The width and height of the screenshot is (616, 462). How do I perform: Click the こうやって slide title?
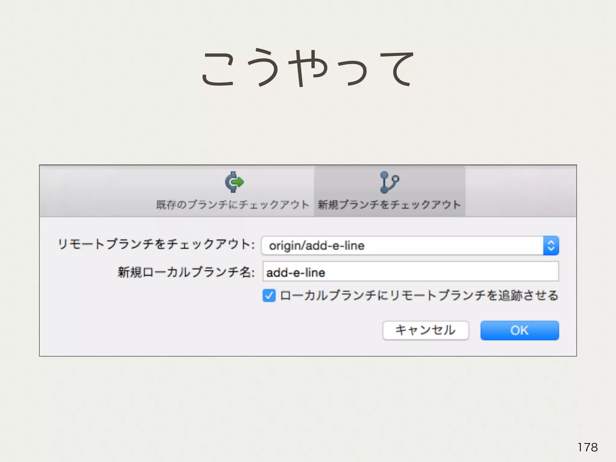coord(307,69)
